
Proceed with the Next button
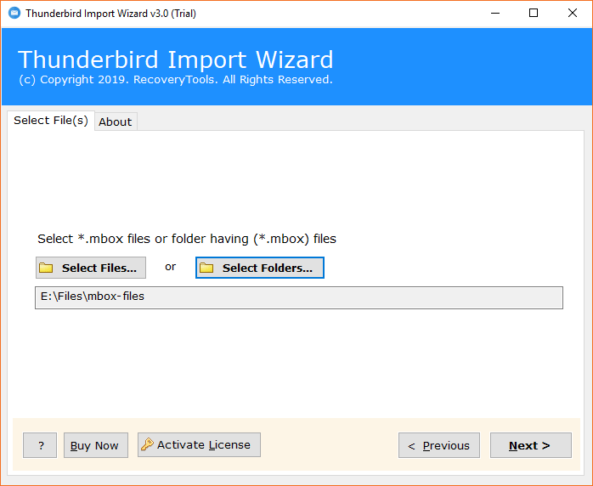click(531, 445)
